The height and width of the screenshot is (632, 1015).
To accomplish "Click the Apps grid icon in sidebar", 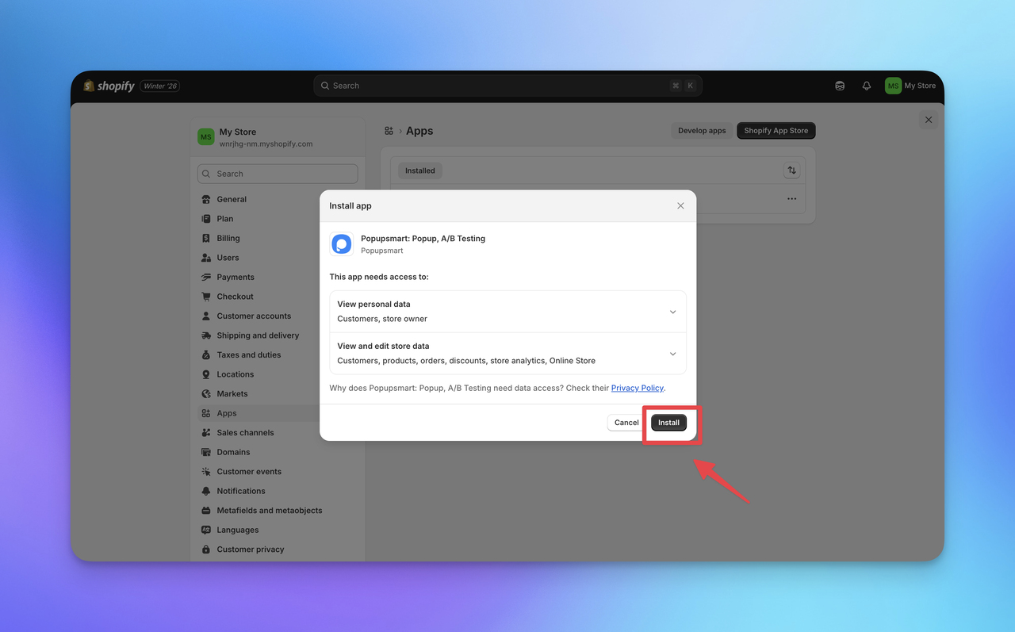I will pos(206,413).
